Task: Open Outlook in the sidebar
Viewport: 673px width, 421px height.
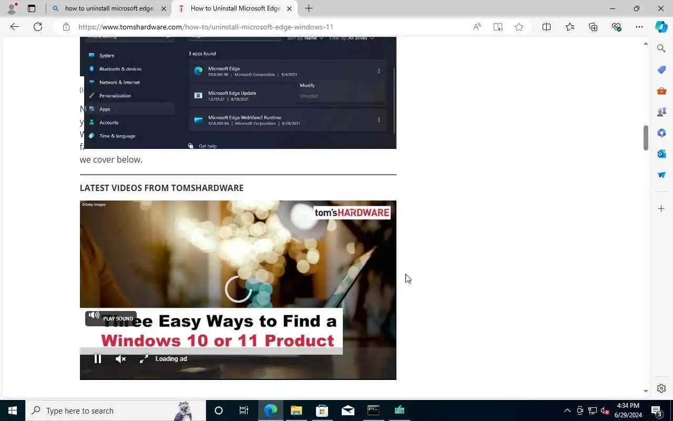Action: (x=661, y=154)
